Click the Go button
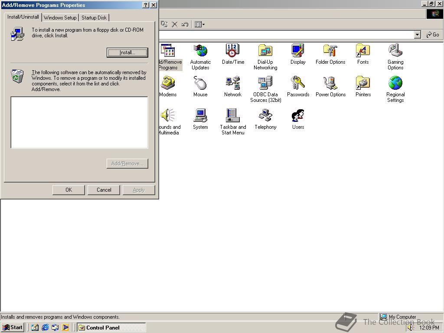The height and width of the screenshot is (333, 444). point(433,35)
